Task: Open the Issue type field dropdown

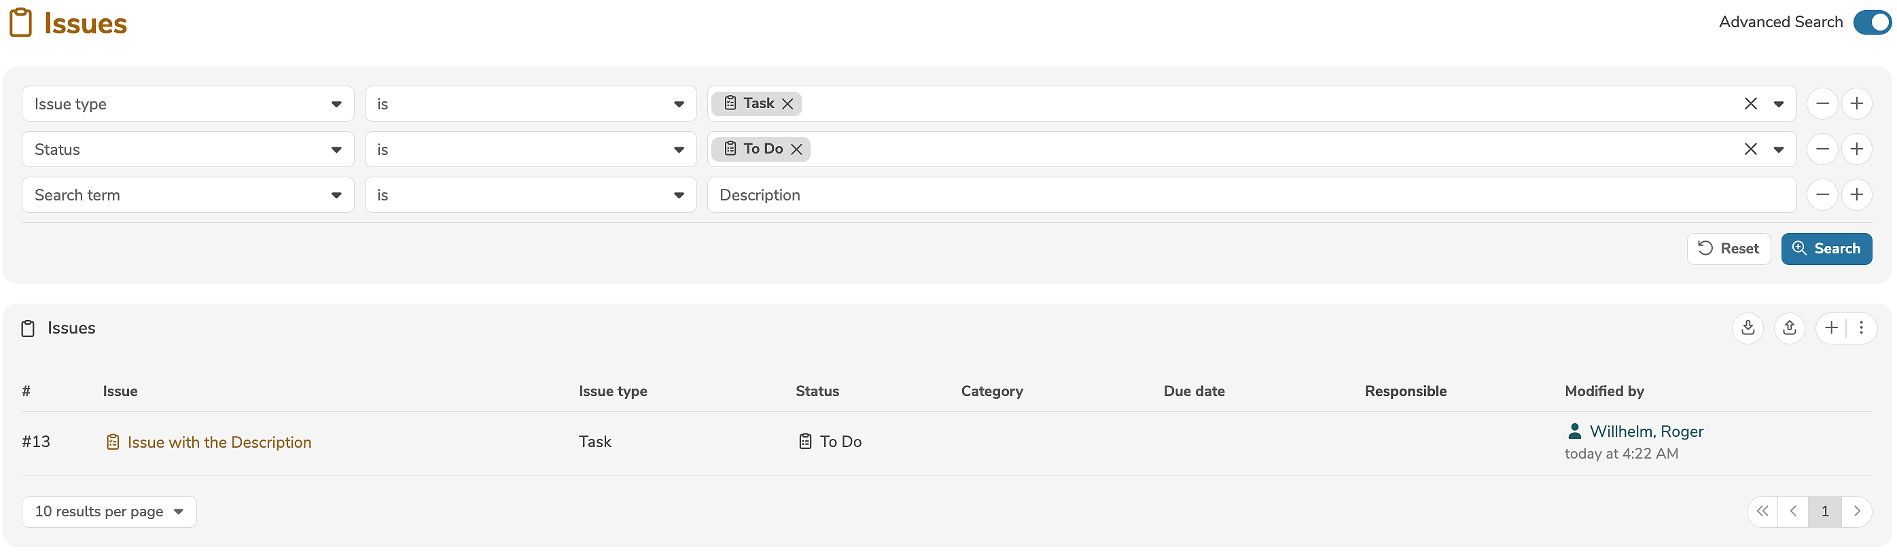Action: (188, 104)
